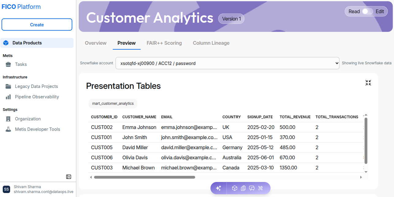Image resolution: width=394 pixels, height=197 pixels.
Task: Click the Legacy Data Projects folder icon
Action: (9, 86)
